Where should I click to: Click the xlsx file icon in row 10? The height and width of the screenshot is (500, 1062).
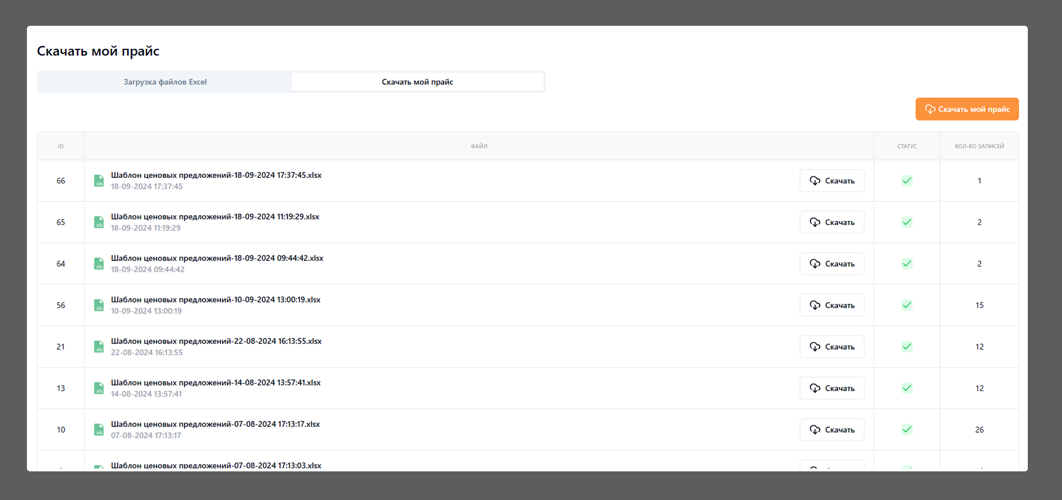coord(99,430)
